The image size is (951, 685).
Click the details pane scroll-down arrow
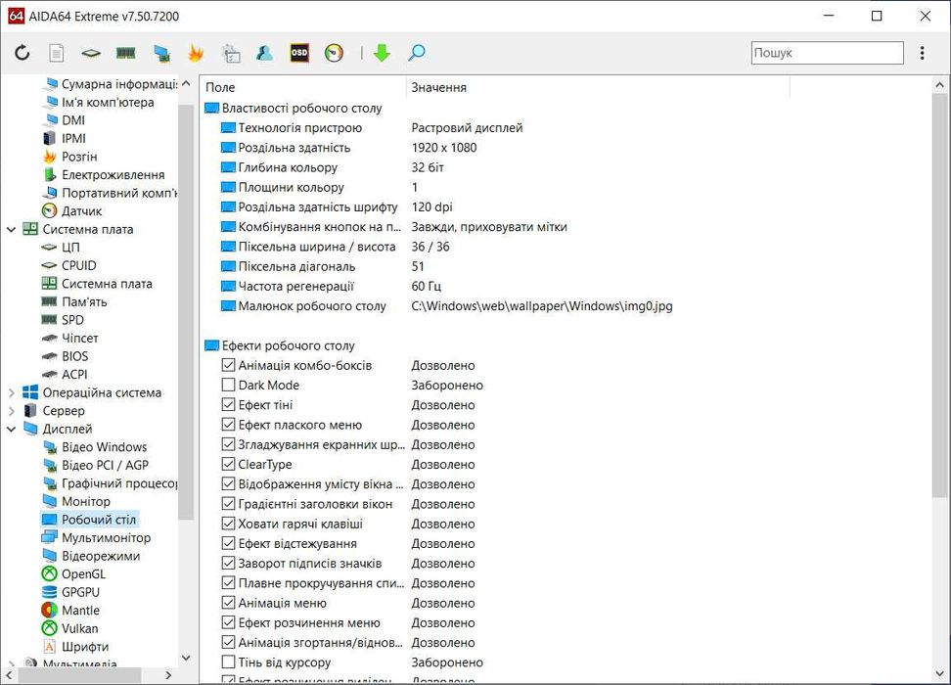pyautogui.click(x=940, y=674)
